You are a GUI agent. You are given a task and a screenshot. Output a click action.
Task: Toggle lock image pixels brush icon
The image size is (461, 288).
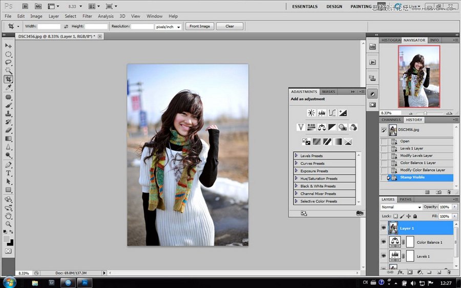pos(402,216)
